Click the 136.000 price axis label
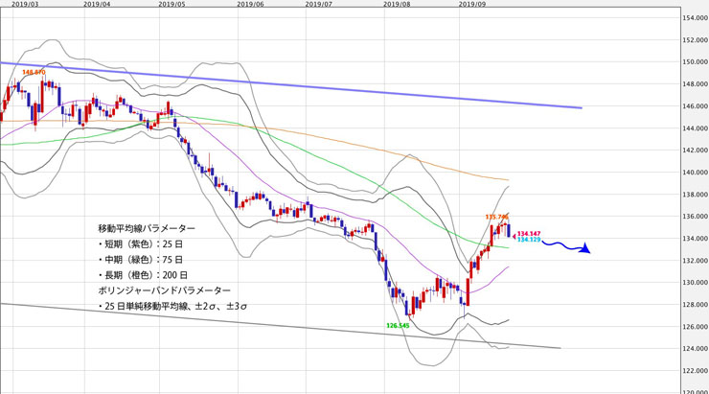The height and width of the screenshot is (394, 709). click(696, 217)
